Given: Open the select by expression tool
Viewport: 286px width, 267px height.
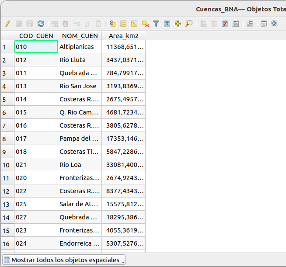Looking at the screenshot, I should pyautogui.click(x=112, y=24).
